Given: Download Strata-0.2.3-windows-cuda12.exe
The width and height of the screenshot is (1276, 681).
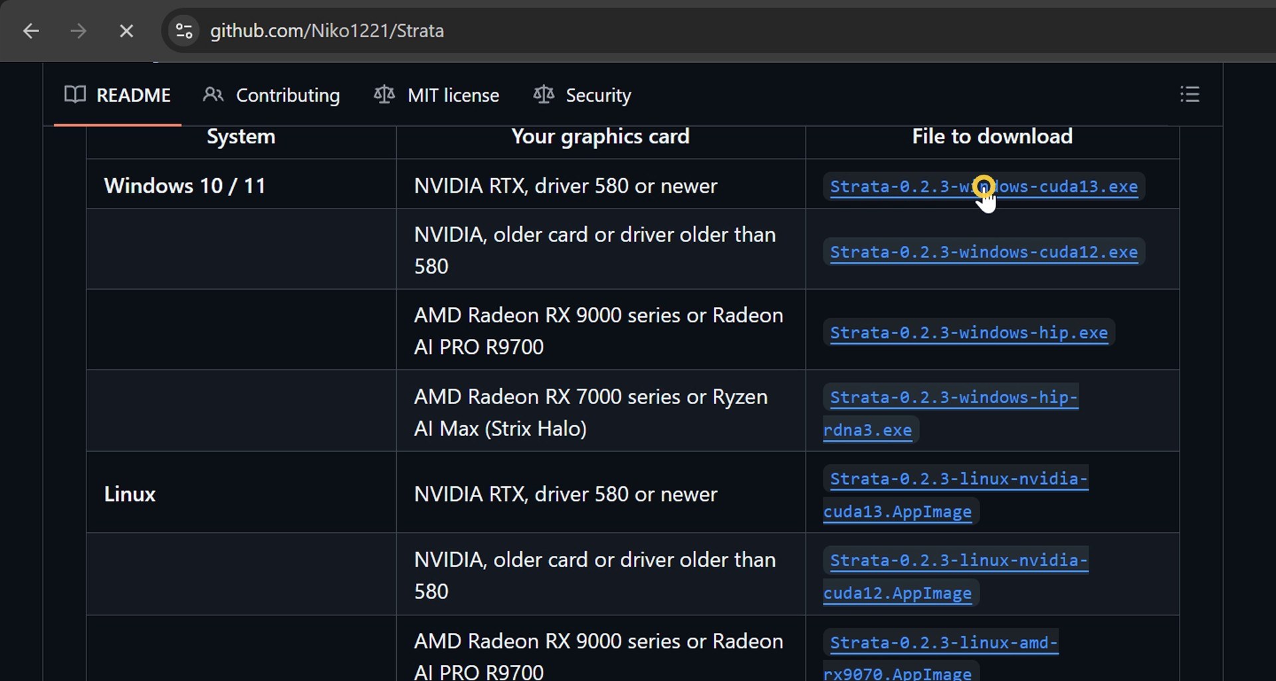Looking at the screenshot, I should coord(984,252).
